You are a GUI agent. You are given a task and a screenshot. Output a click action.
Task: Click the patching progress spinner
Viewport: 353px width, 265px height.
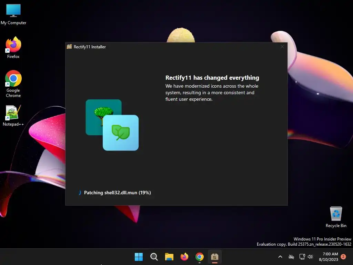click(80, 193)
